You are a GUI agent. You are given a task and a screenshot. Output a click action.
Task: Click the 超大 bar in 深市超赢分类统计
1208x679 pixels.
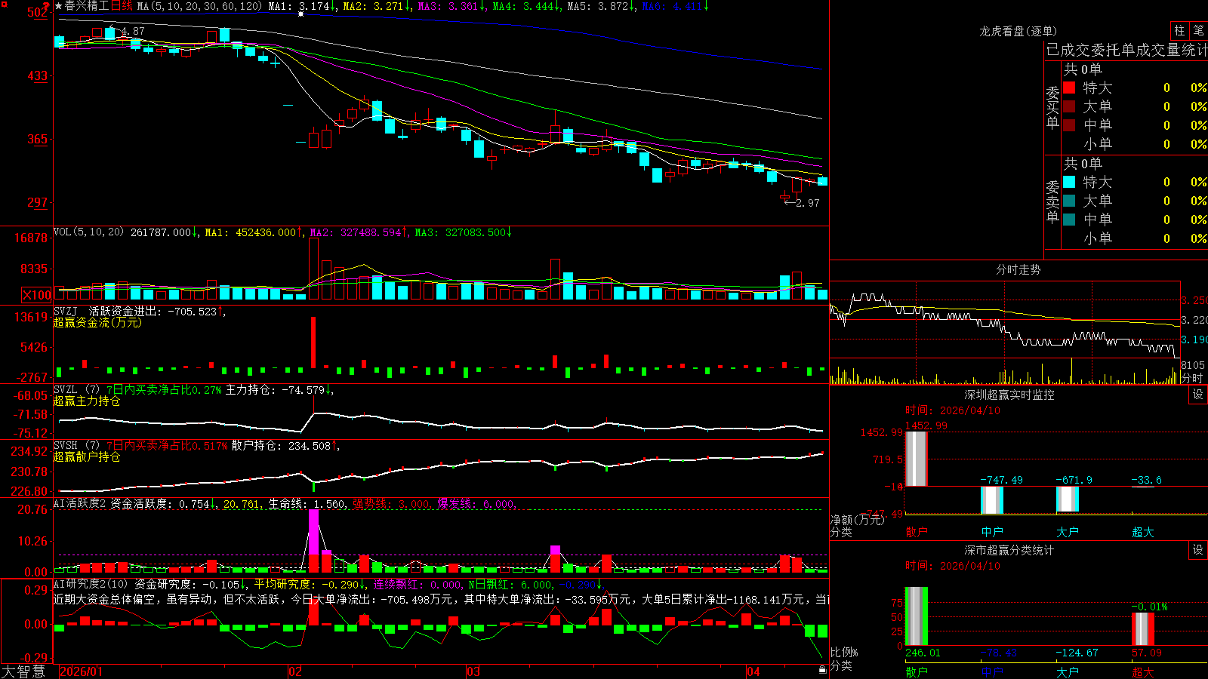pos(1143,629)
